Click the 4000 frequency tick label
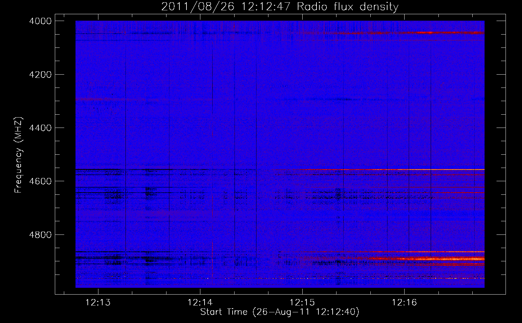The image size is (522, 323). click(40, 21)
